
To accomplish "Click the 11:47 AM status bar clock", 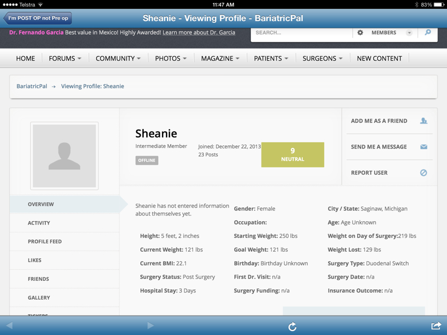I will pyautogui.click(x=223, y=4).
